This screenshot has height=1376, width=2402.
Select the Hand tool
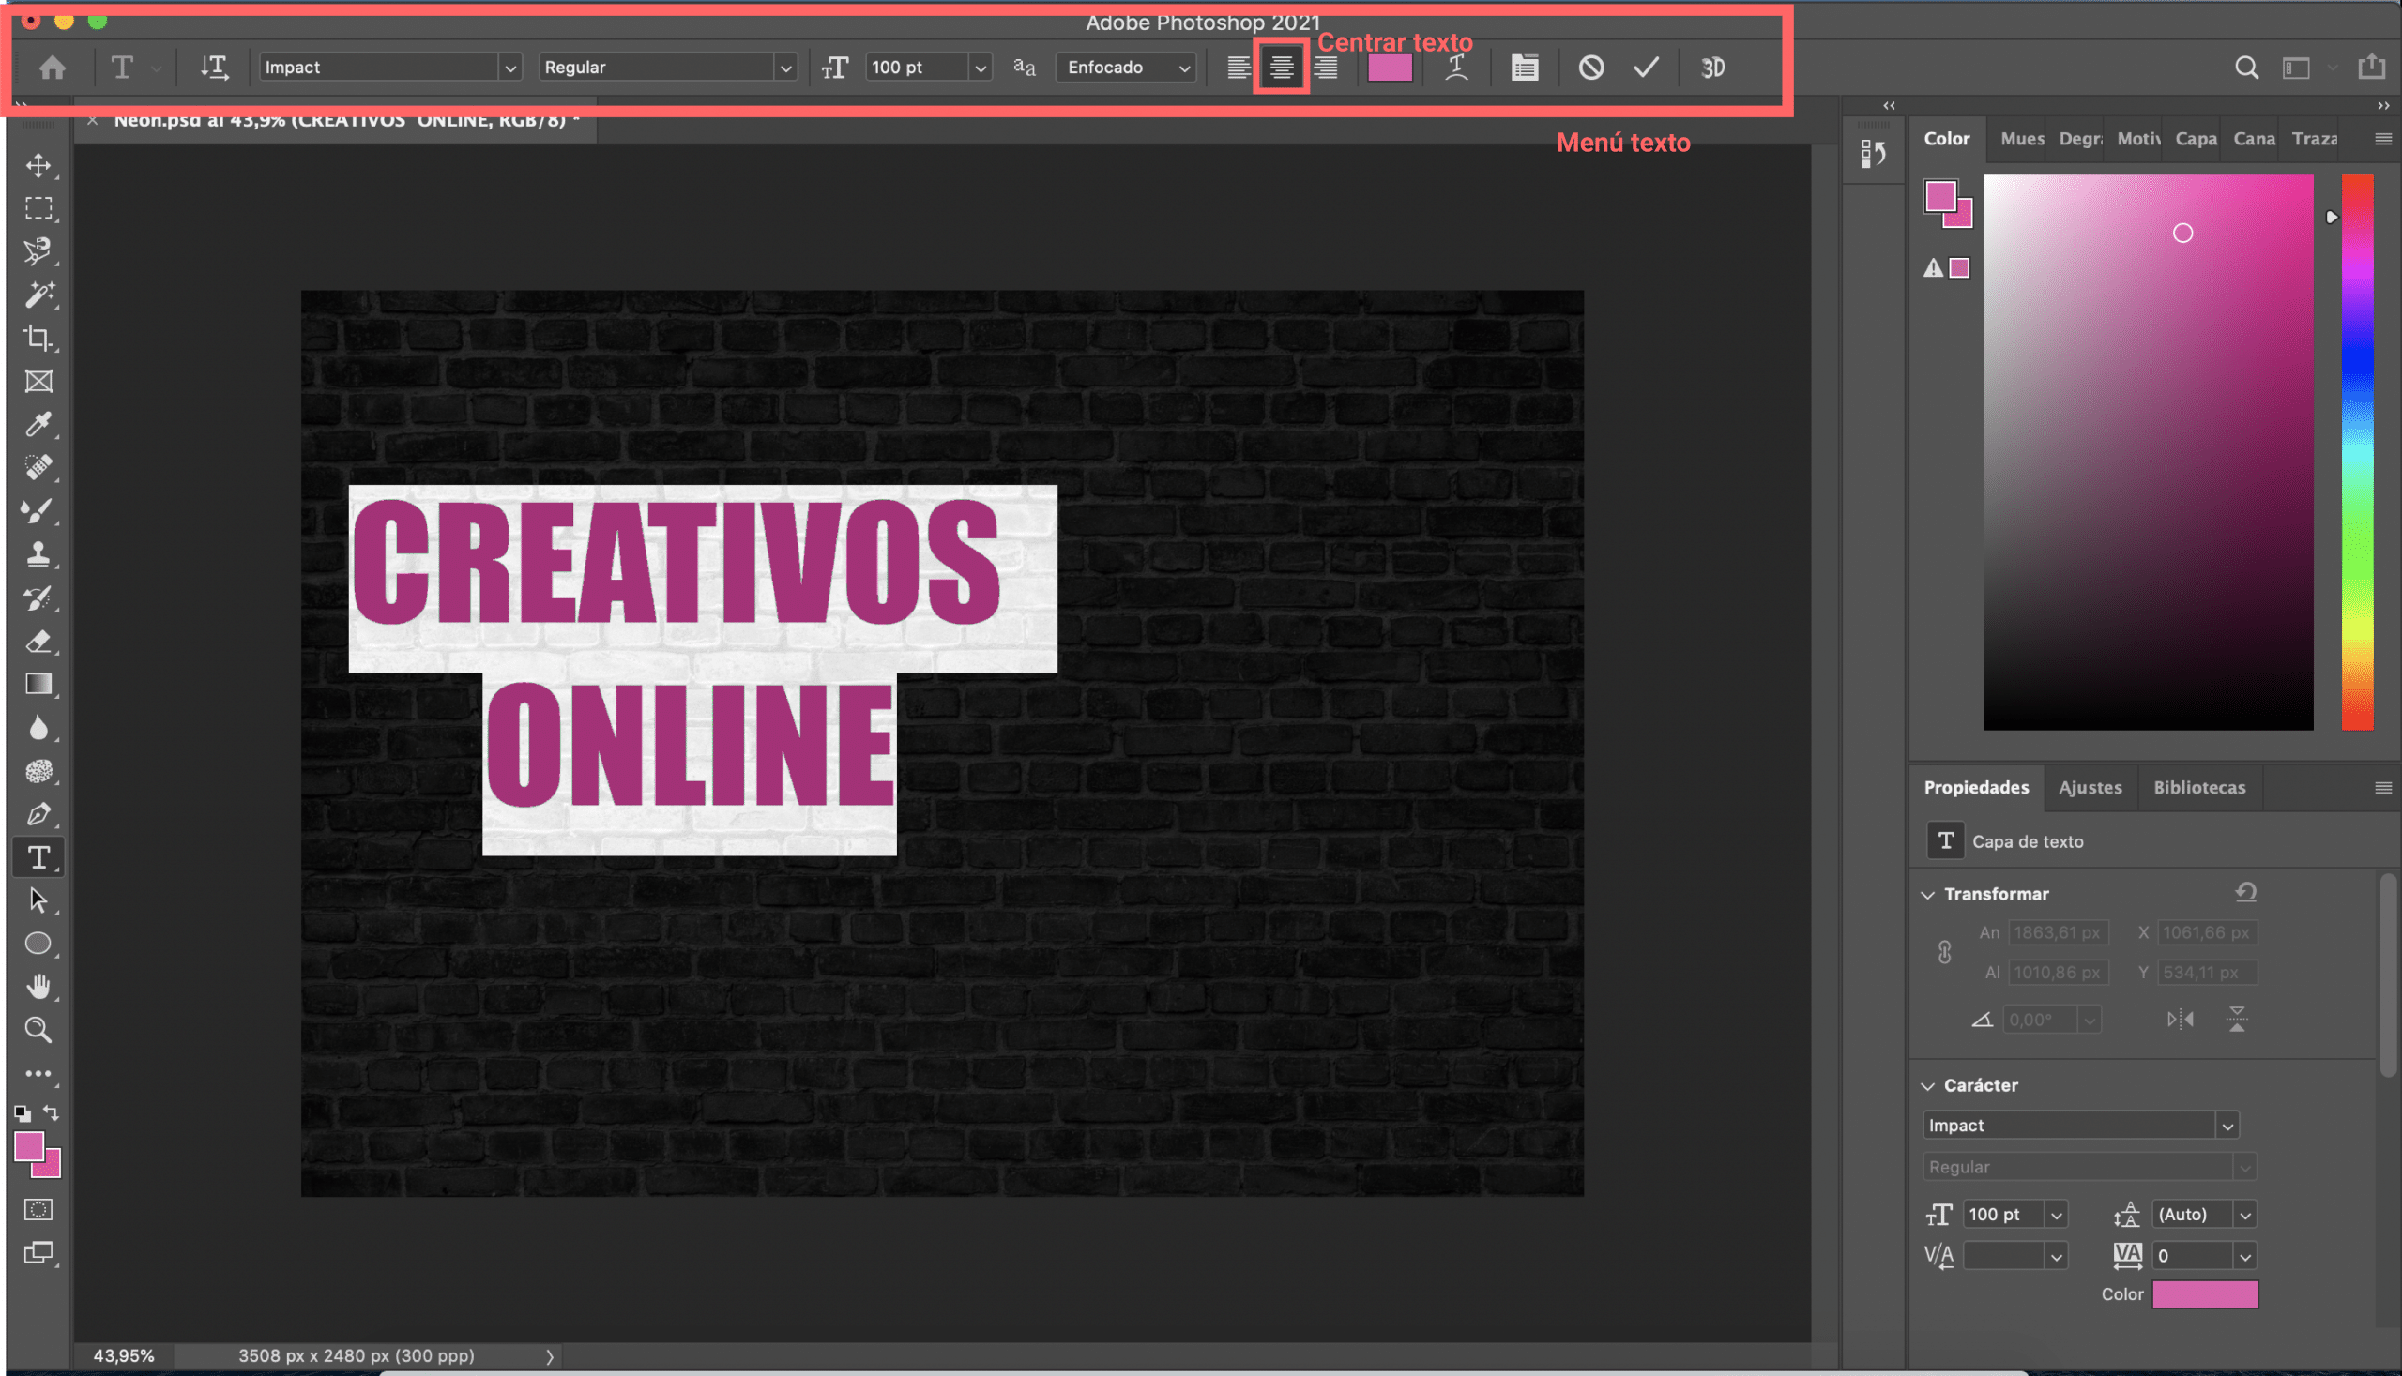point(38,987)
